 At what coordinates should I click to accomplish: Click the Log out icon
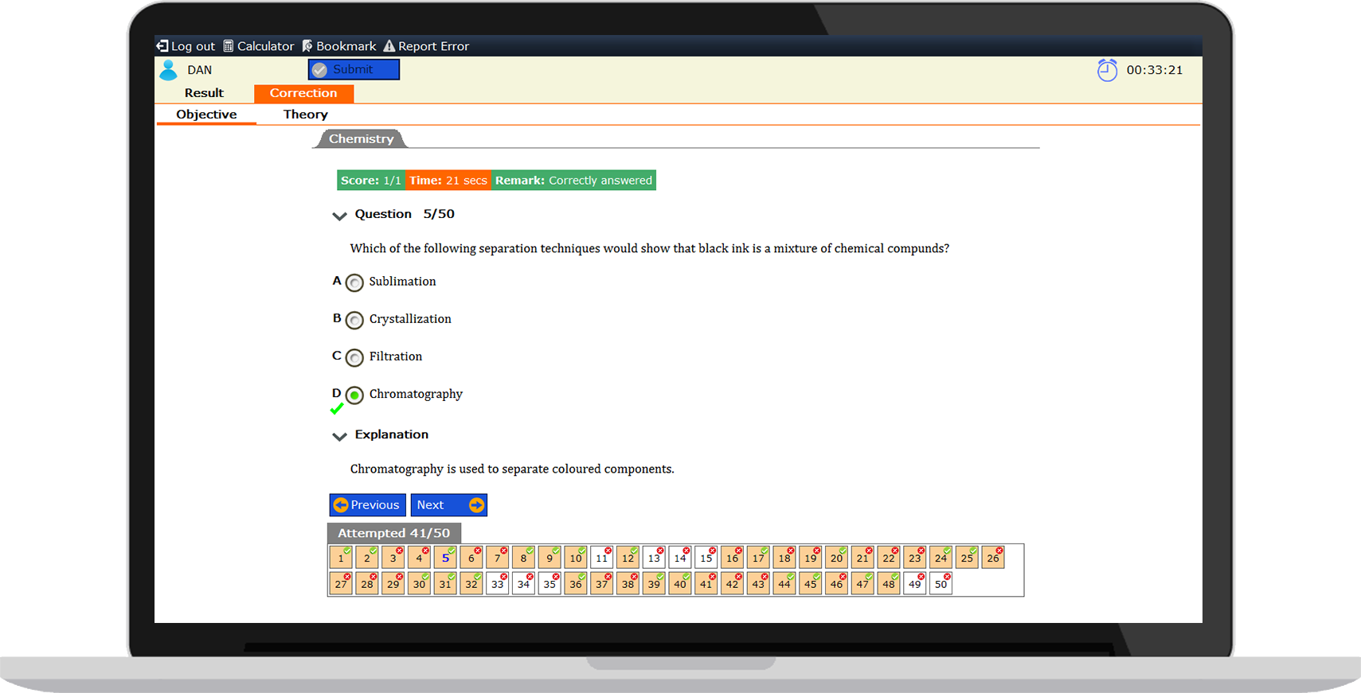point(162,46)
